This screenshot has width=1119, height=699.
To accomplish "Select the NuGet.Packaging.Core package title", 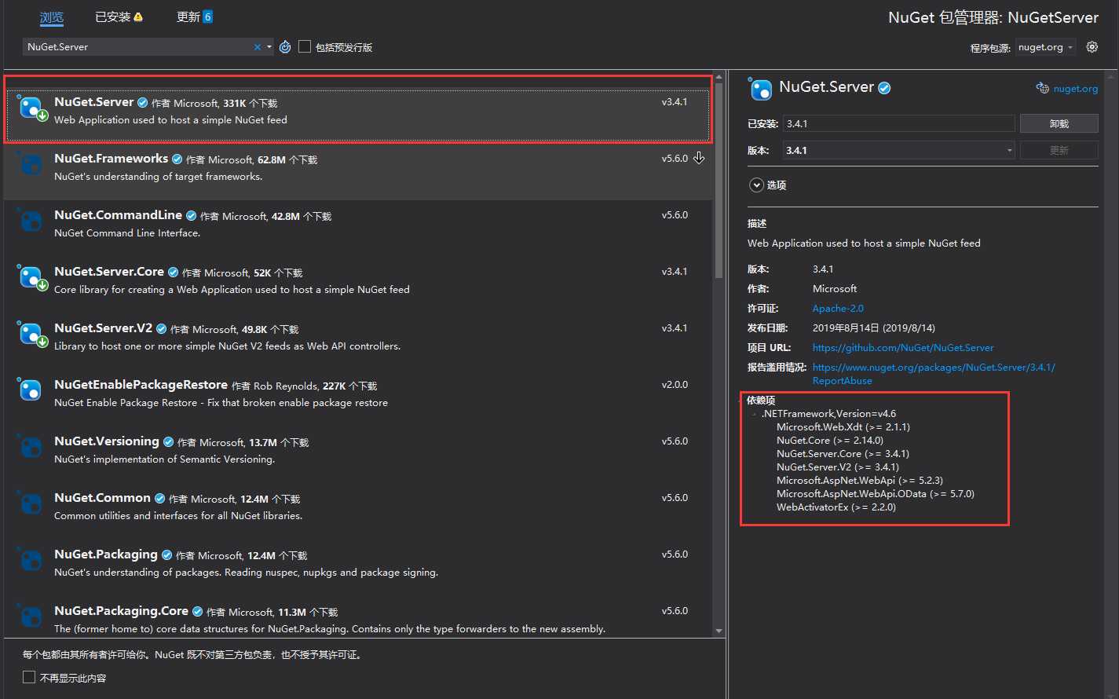I will (x=121, y=611).
